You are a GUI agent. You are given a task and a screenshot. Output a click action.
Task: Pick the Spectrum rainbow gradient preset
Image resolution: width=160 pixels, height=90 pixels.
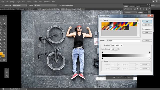coord(115,28)
